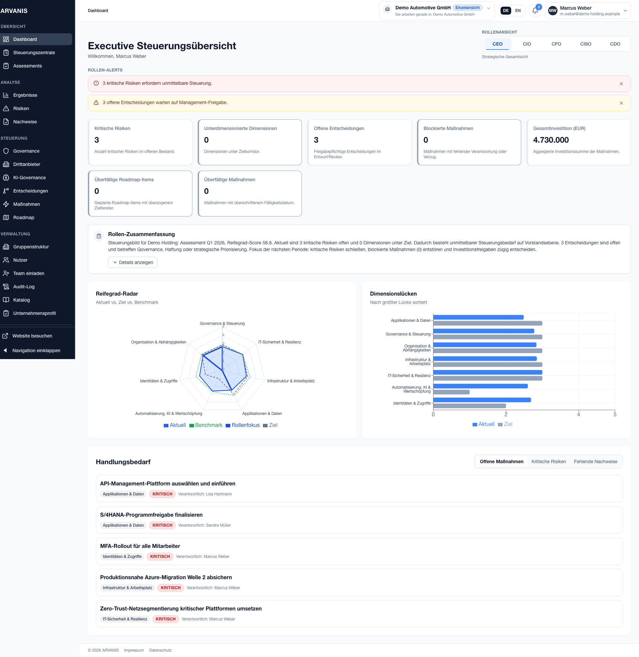The image size is (639, 657).
Task: Open the Roadmap view
Action: pos(24,217)
